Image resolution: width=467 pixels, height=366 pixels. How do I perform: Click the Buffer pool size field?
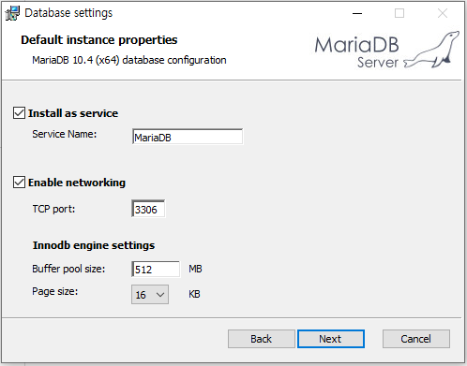[156, 269]
